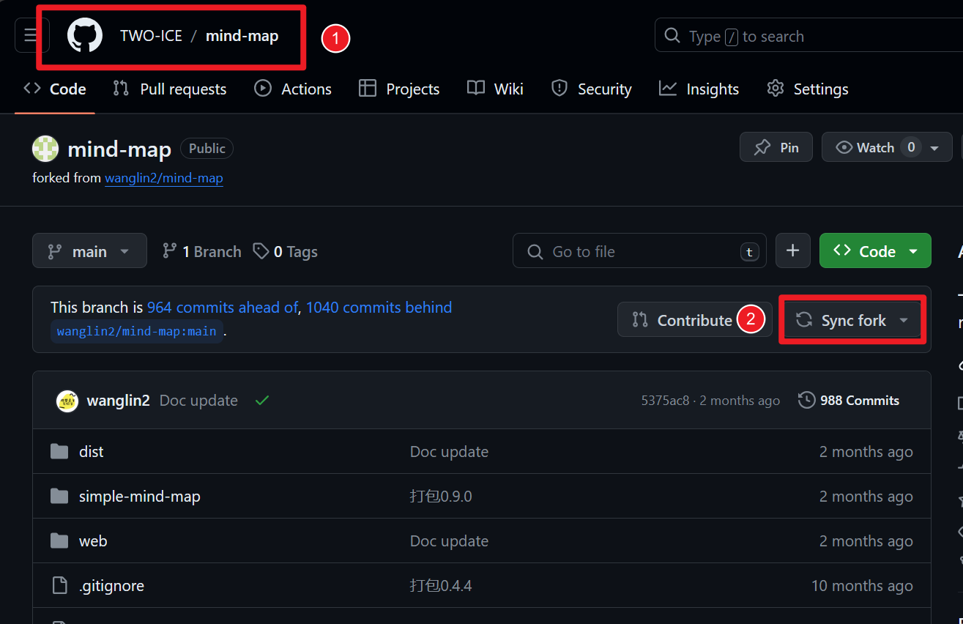Click the 10 months ago timestamp
963x624 pixels.
pos(862,586)
